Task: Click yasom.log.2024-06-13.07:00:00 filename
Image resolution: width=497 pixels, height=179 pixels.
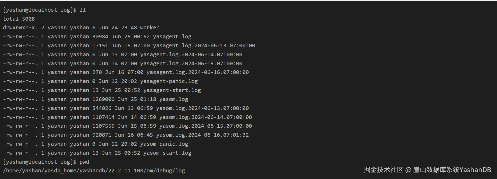Action: 202,108
